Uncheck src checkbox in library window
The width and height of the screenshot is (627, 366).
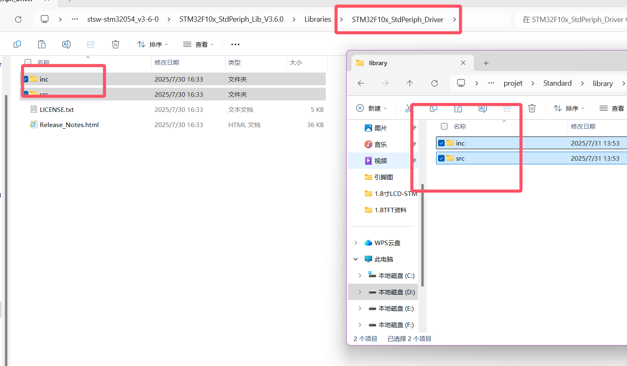pyautogui.click(x=441, y=158)
